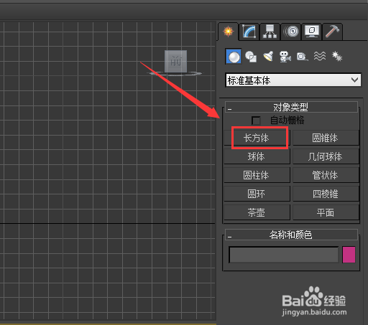
Task: Click the 茶壶 teapot button
Action: point(257,212)
